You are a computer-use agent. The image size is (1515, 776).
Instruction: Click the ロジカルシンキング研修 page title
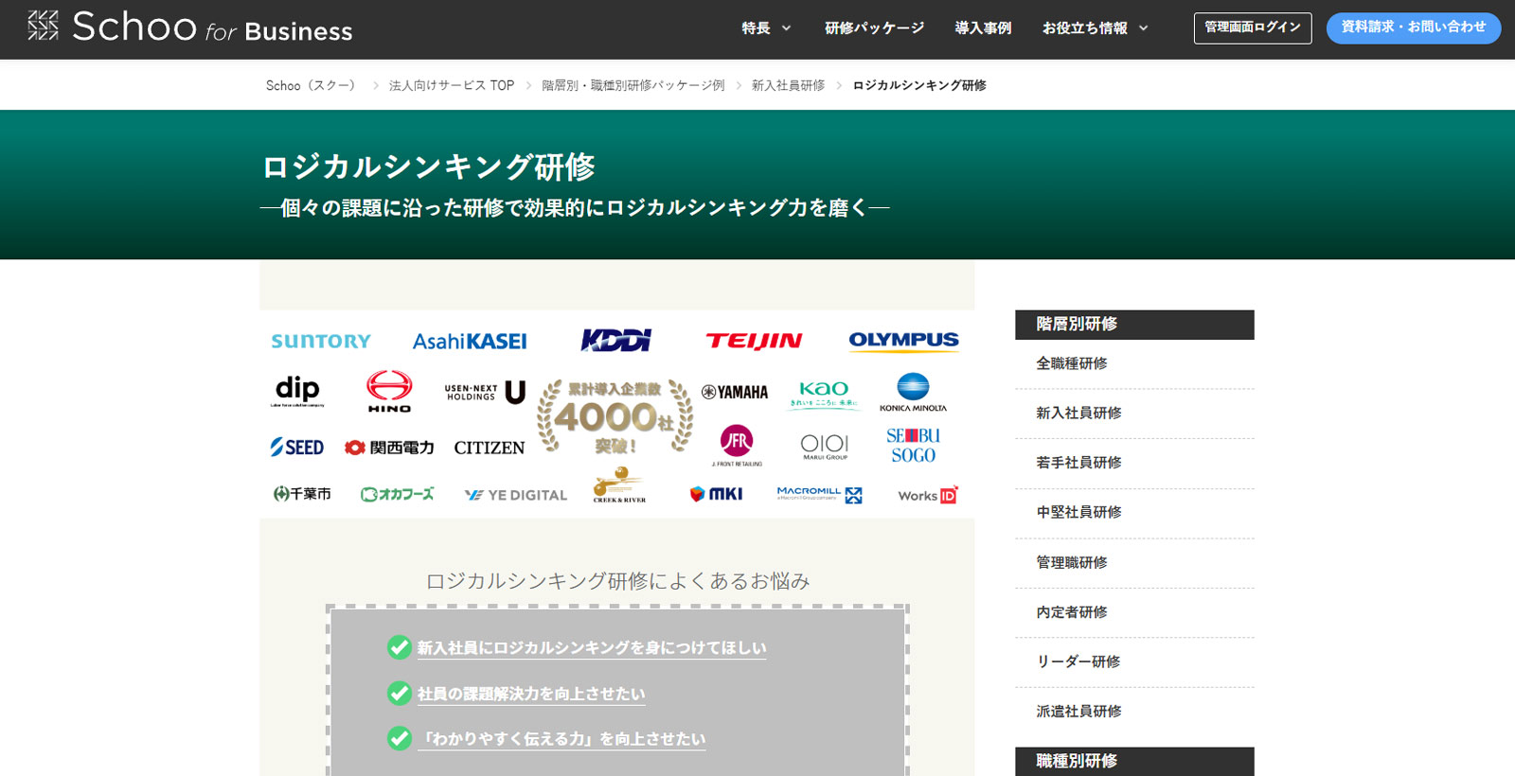428,167
